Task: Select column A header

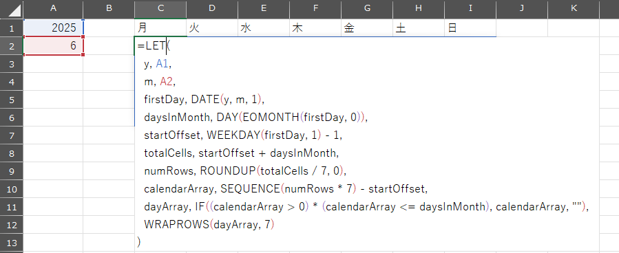Action: [53, 10]
